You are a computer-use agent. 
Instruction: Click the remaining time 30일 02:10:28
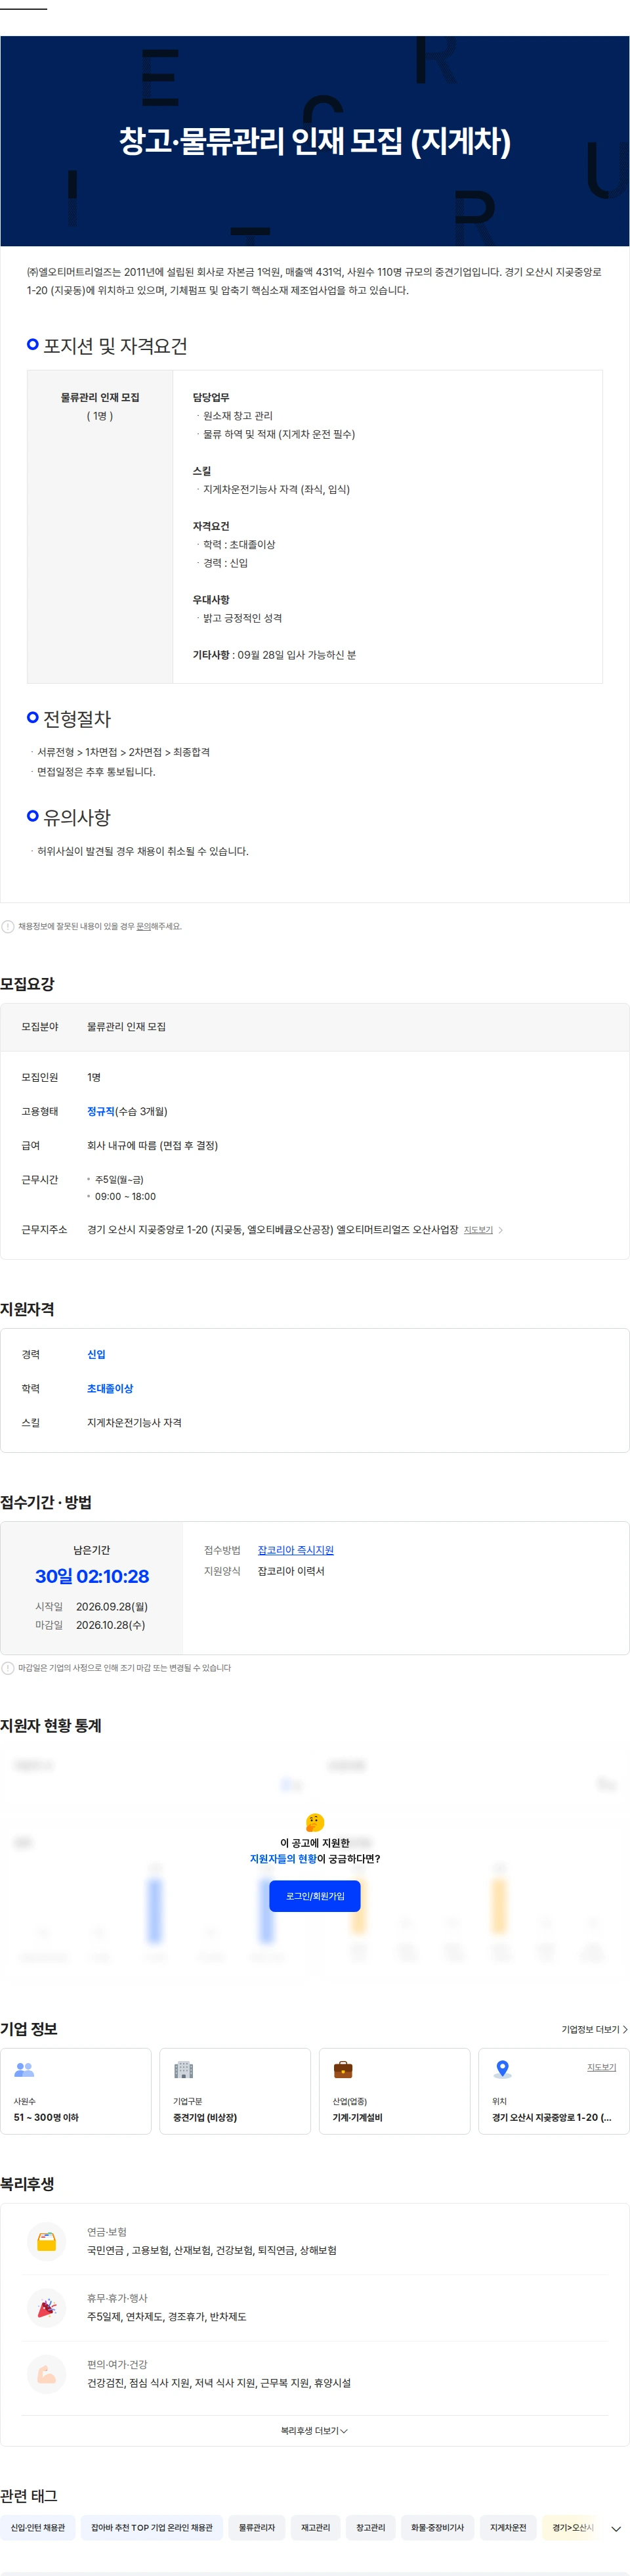pyautogui.click(x=92, y=1576)
